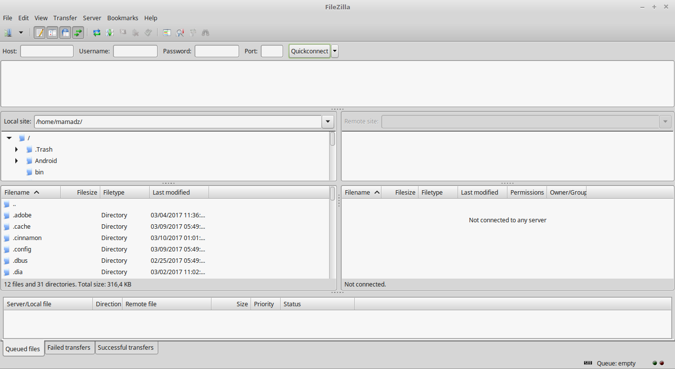This screenshot has width=675, height=369.
Task: Focus the Port input field
Action: 272,51
